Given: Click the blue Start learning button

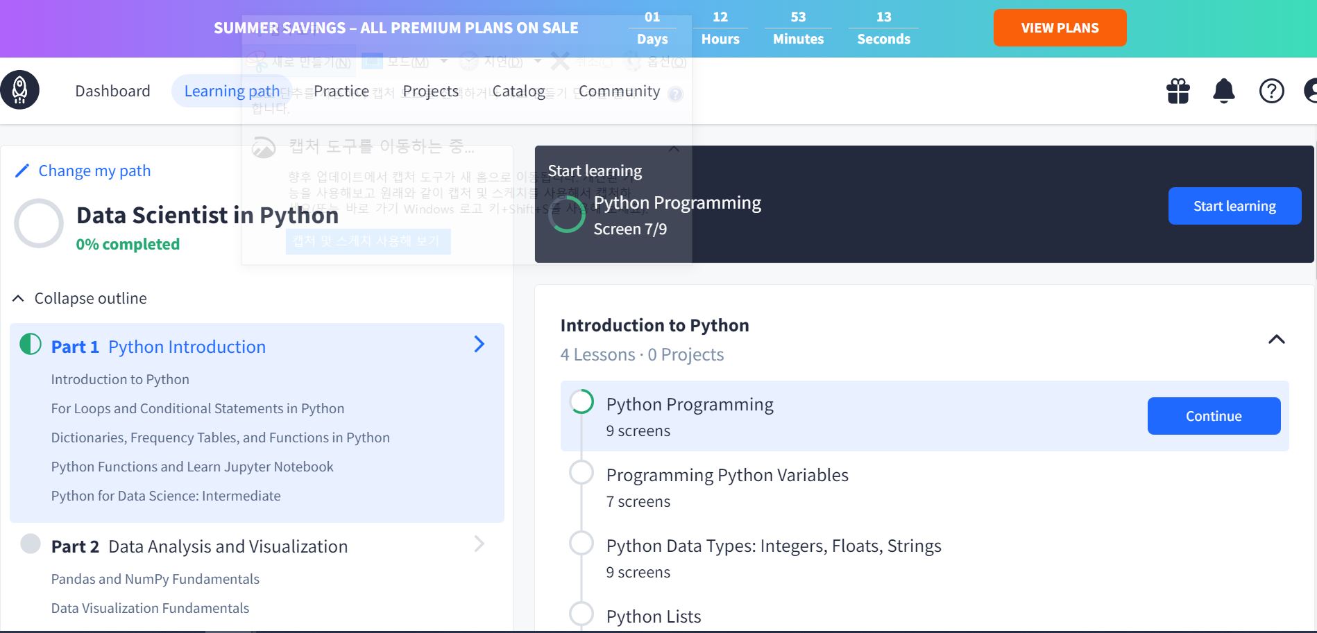Looking at the screenshot, I should click(x=1235, y=206).
